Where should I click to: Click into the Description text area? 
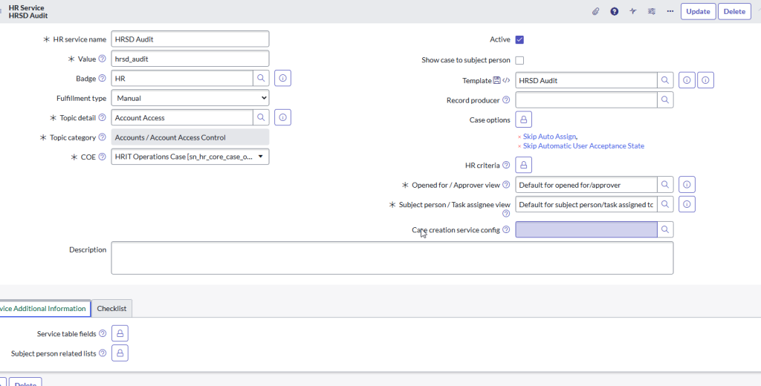point(392,258)
